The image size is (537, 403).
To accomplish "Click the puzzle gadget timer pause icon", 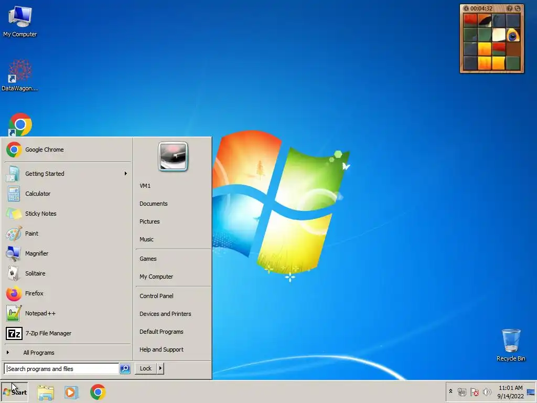I will (466, 8).
